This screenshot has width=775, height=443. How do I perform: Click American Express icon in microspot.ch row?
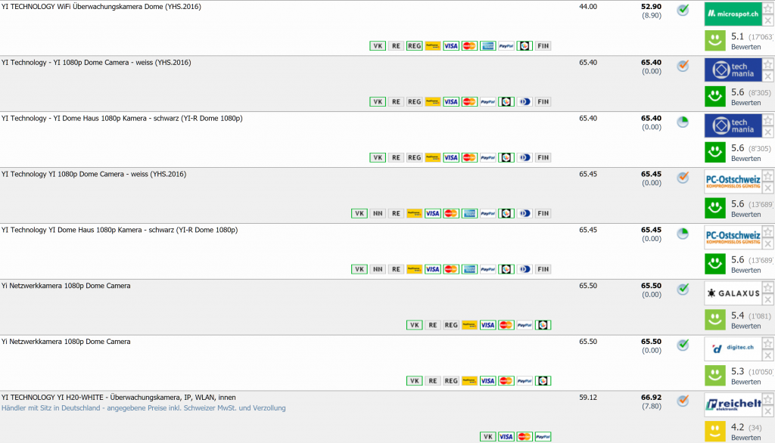tap(488, 46)
